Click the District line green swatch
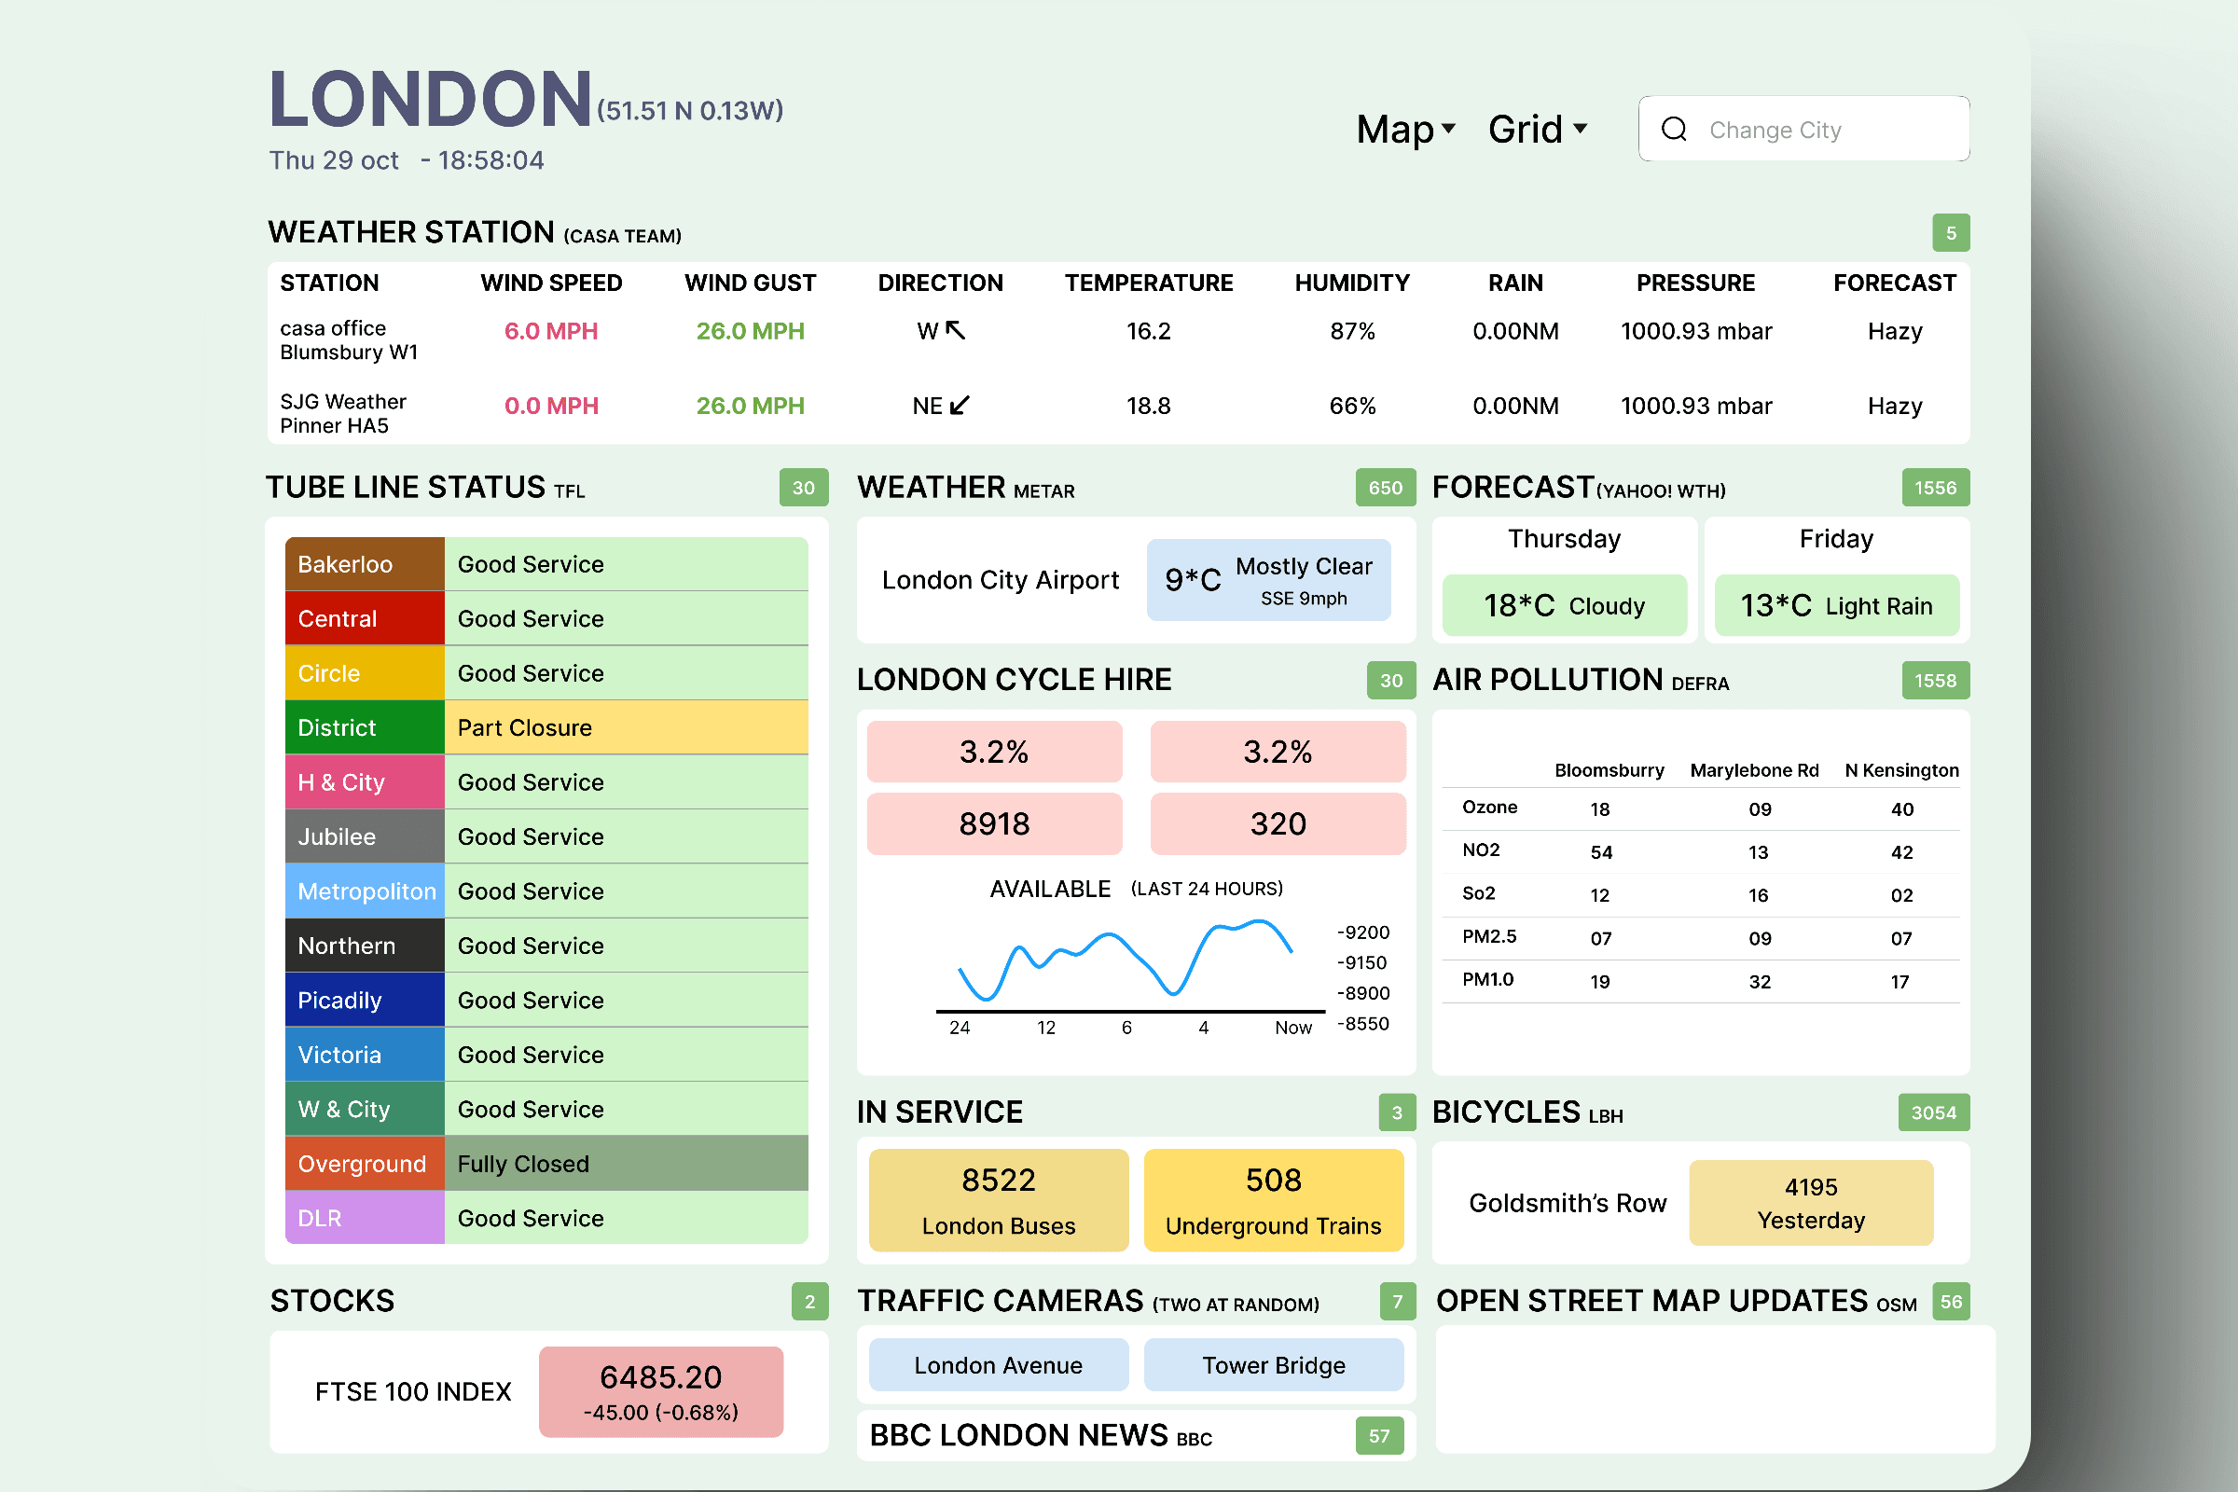This screenshot has width=2238, height=1492. pos(365,728)
